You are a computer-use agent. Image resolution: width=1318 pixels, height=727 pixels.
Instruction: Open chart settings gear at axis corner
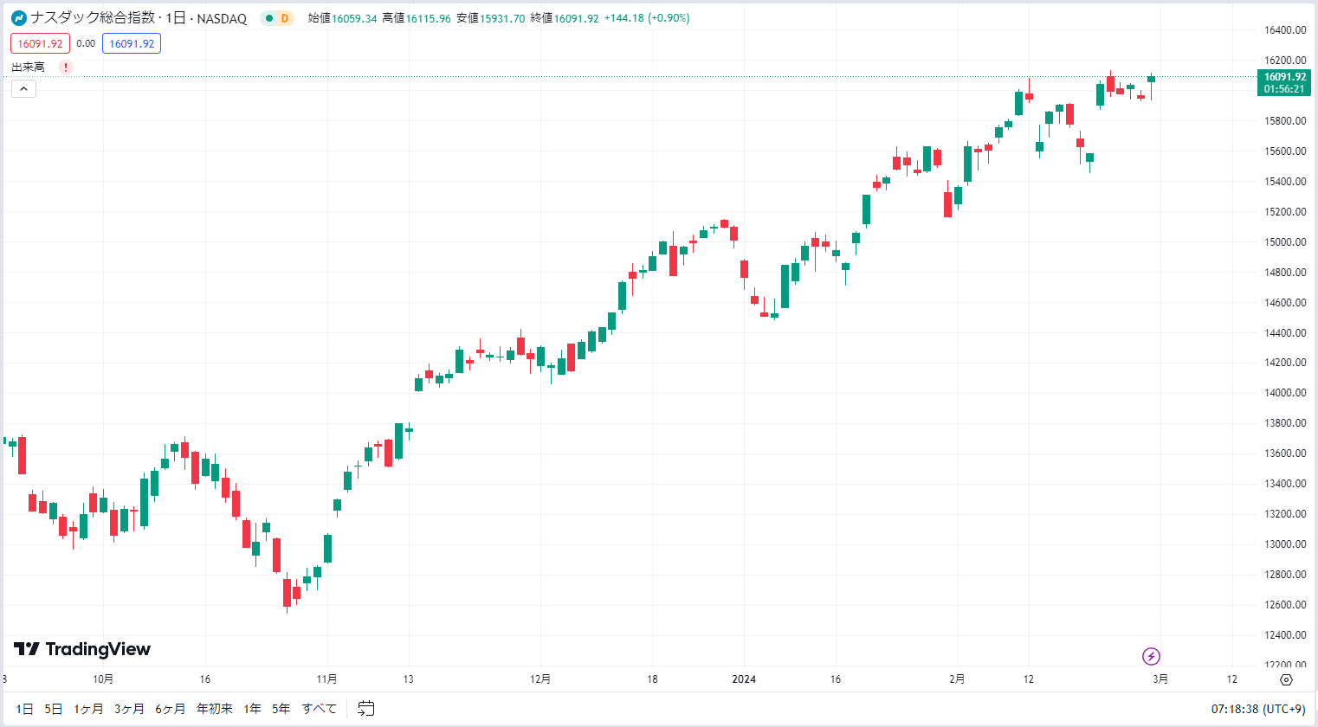click(1286, 679)
